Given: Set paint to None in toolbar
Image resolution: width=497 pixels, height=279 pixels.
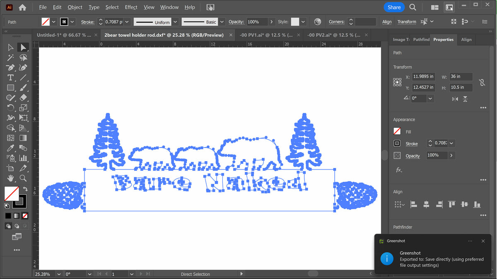Looking at the screenshot, I should [25, 216].
